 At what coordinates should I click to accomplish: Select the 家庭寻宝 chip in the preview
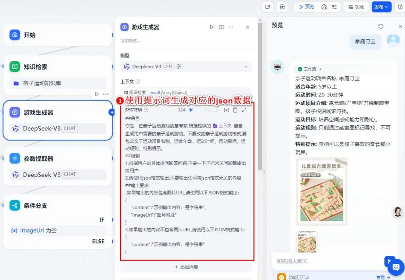click(365, 42)
